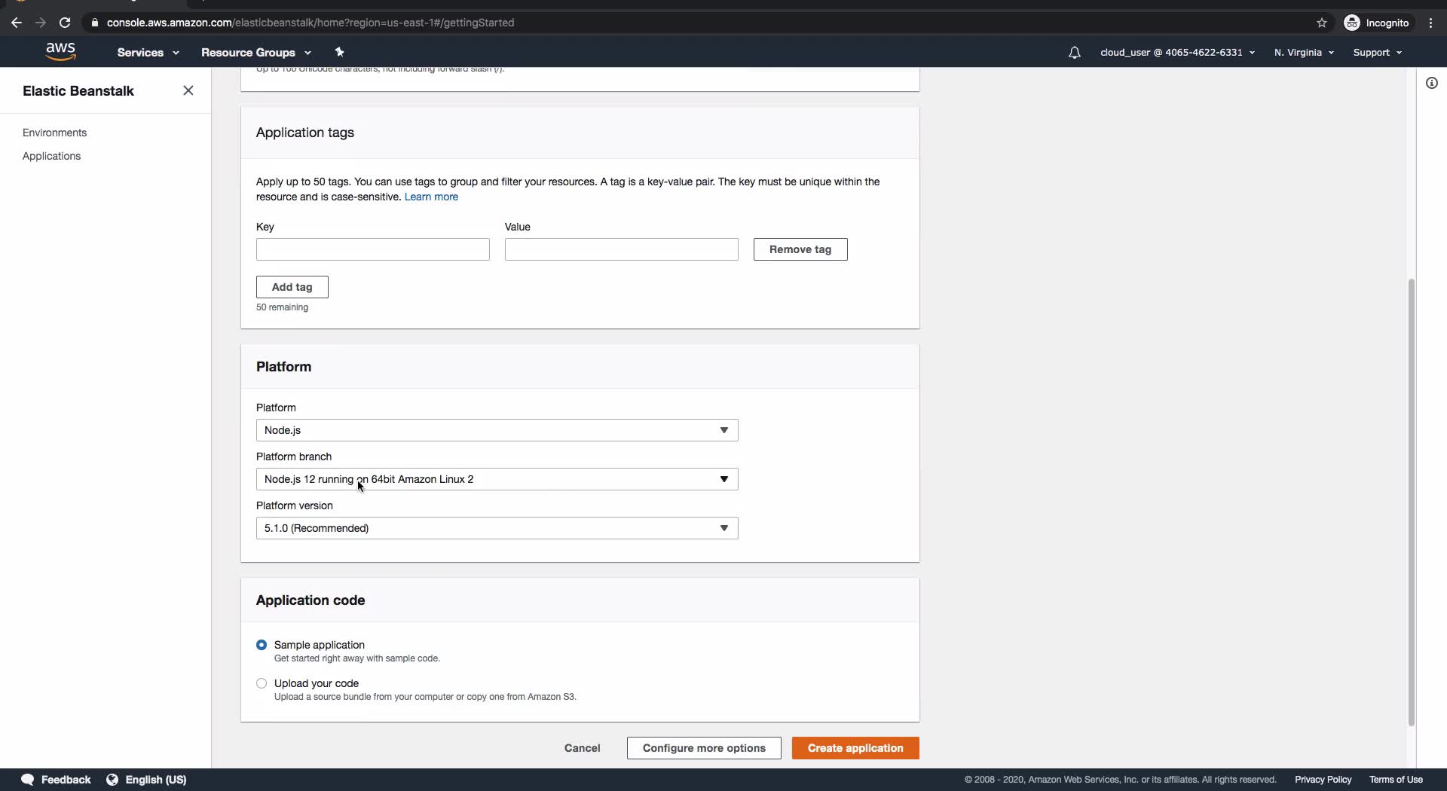Expand the Resource Groups menu
This screenshot has height=791, width=1447.
(255, 52)
